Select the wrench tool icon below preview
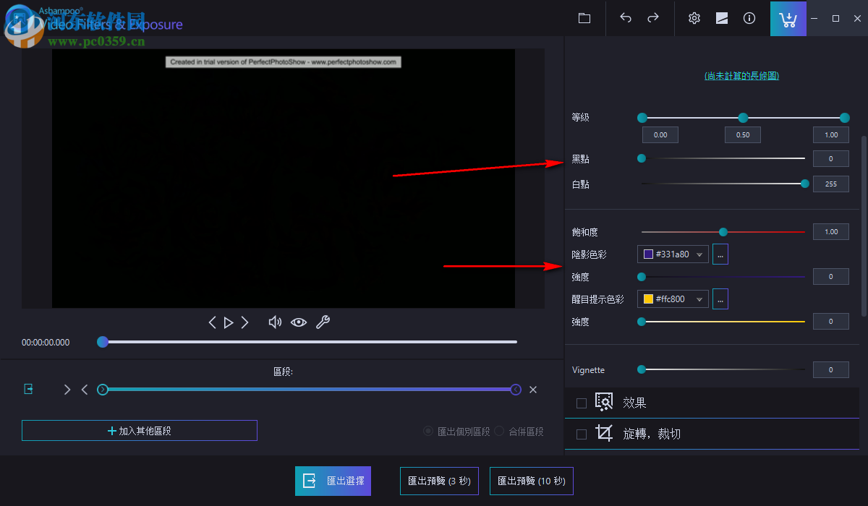Screen dimensions: 868x506 (x=323, y=322)
